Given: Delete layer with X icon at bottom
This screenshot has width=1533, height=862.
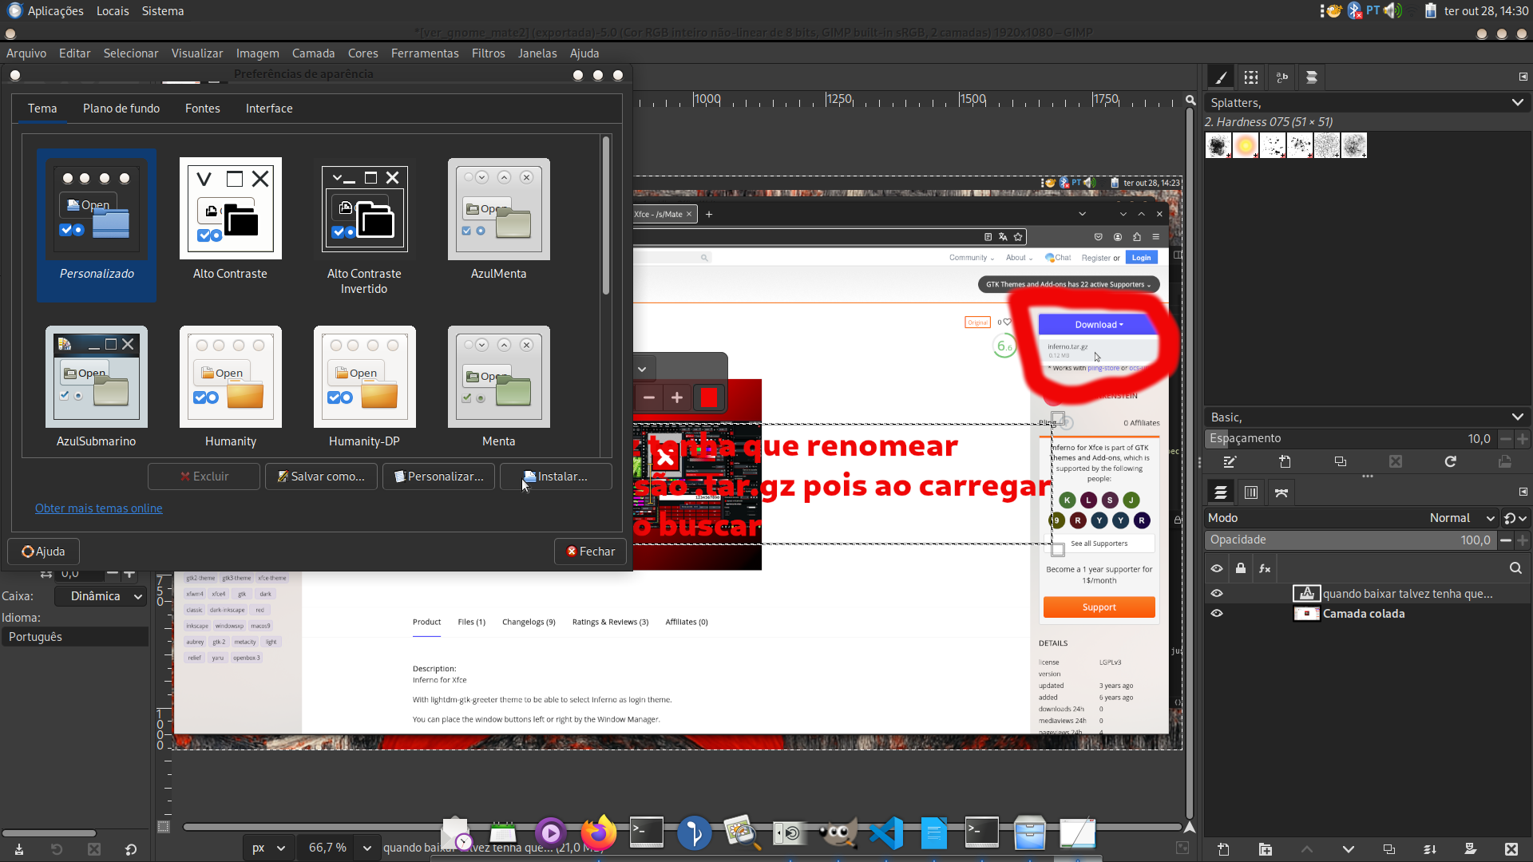Looking at the screenshot, I should point(1511,849).
